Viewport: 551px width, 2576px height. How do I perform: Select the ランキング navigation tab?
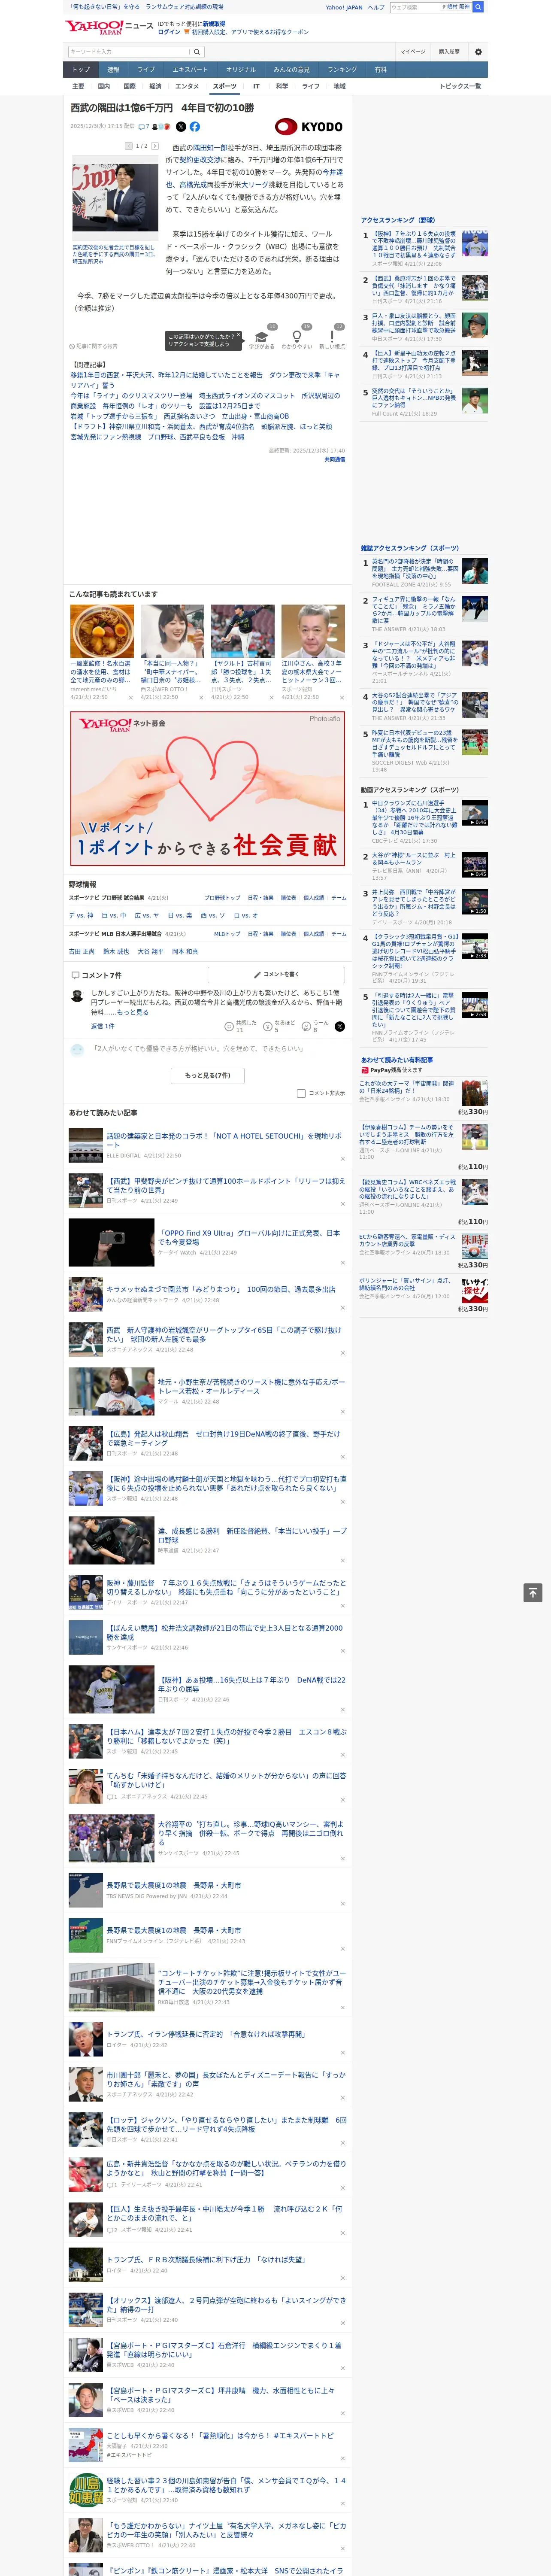coord(342,70)
